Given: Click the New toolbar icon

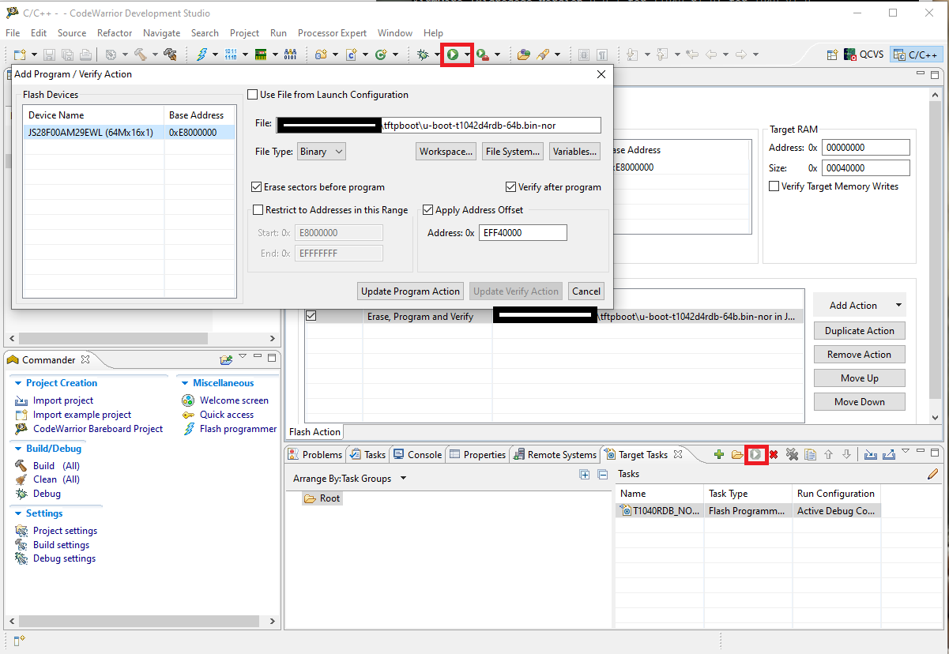Looking at the screenshot, I should (x=20, y=54).
